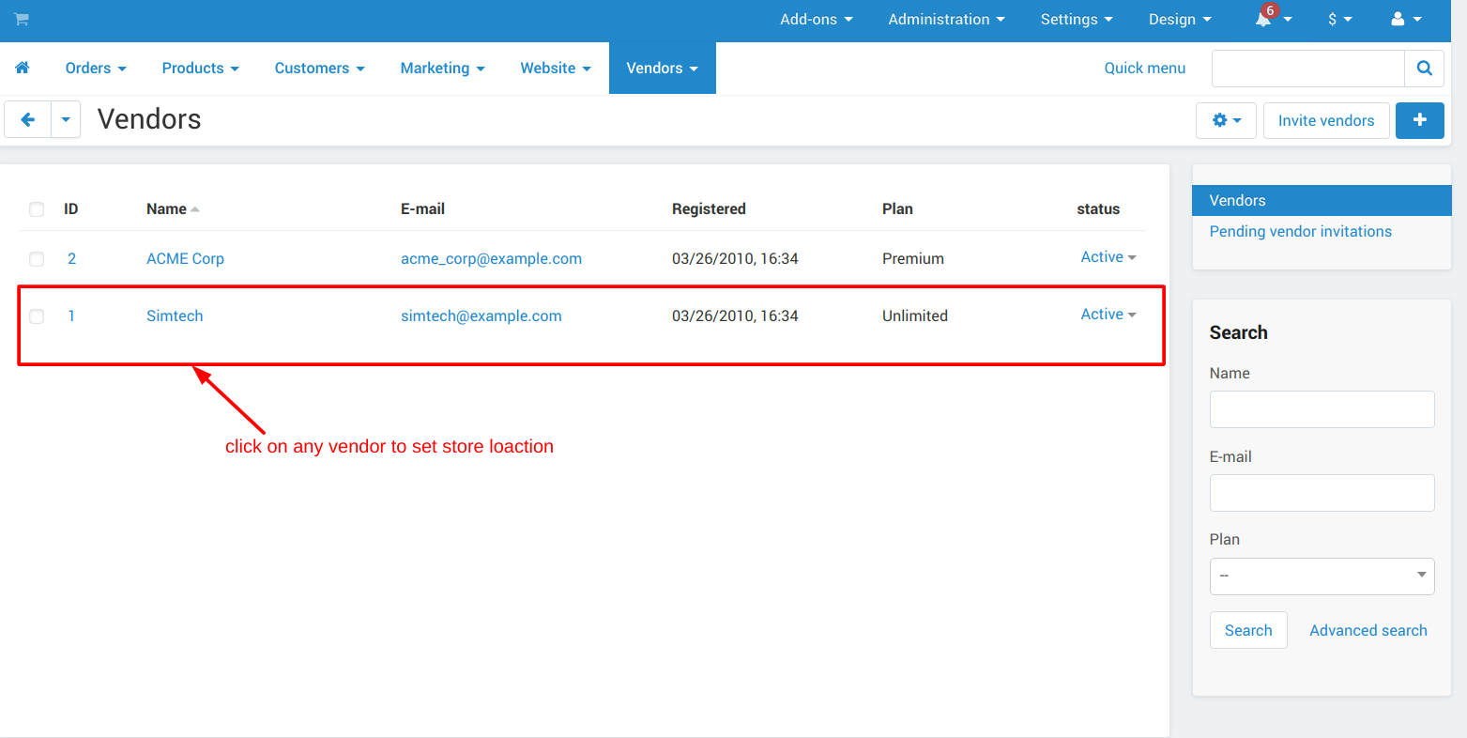Image resolution: width=1467 pixels, height=738 pixels.
Task: Click the ID column header
Action: tap(70, 208)
